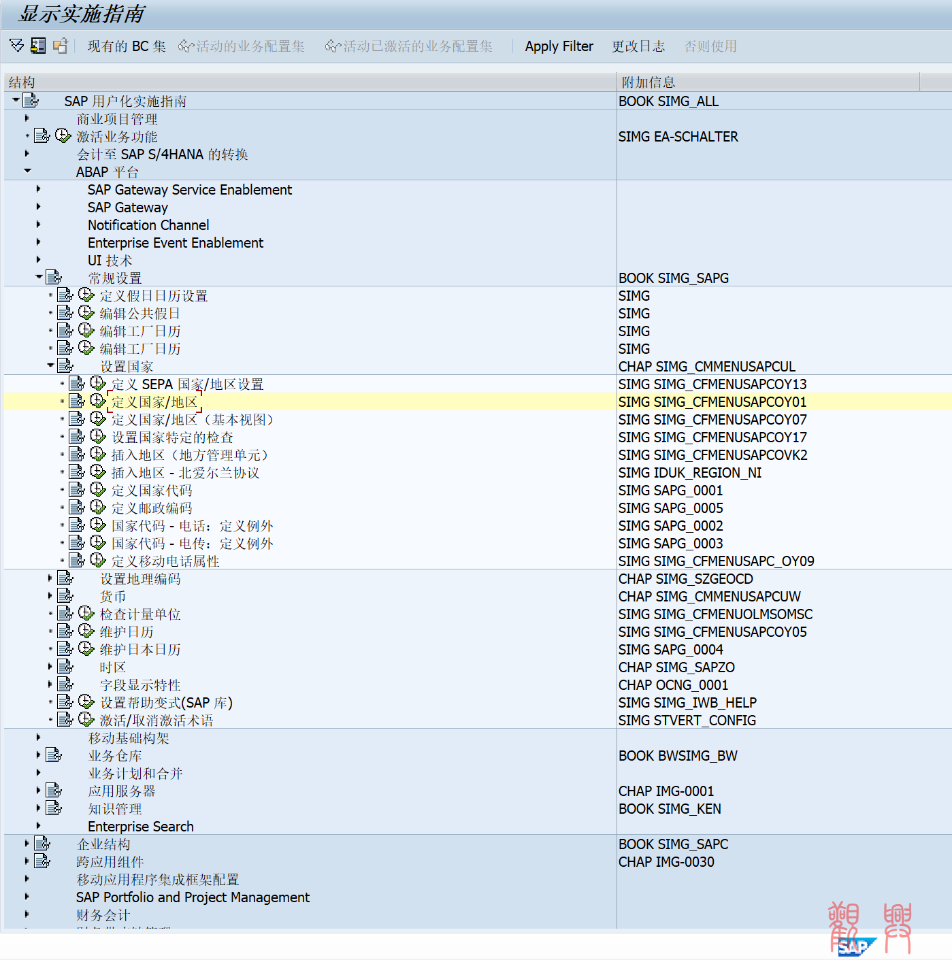Execute the 国家代码 - 电传: 定义例外 activity icon
The height and width of the screenshot is (960, 952).
(98, 542)
